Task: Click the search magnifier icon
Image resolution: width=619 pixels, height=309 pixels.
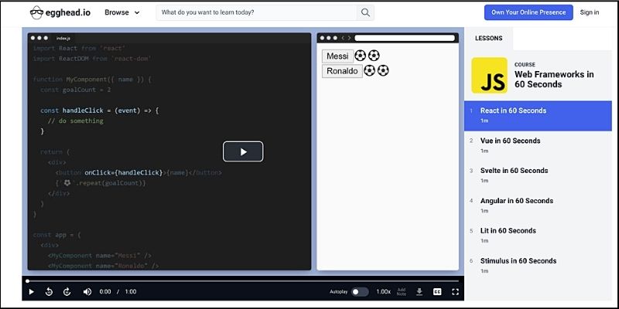Action: pyautogui.click(x=365, y=12)
